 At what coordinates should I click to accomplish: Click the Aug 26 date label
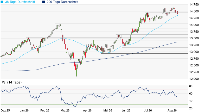(x=172, y=110)
